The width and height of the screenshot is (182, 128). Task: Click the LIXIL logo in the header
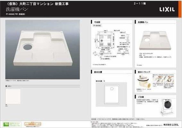click(x=167, y=10)
